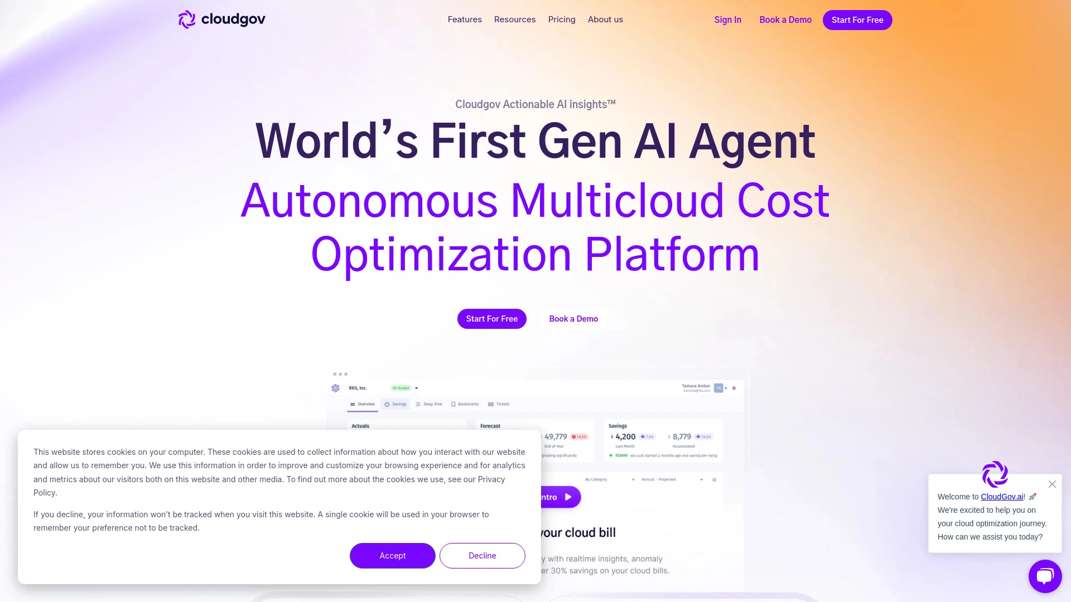1071x602 pixels.
Task: Click the Features navigation link
Action: 465,19
